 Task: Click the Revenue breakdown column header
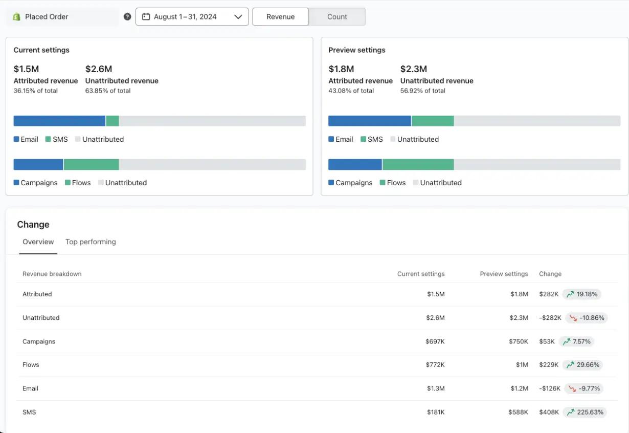(x=52, y=274)
